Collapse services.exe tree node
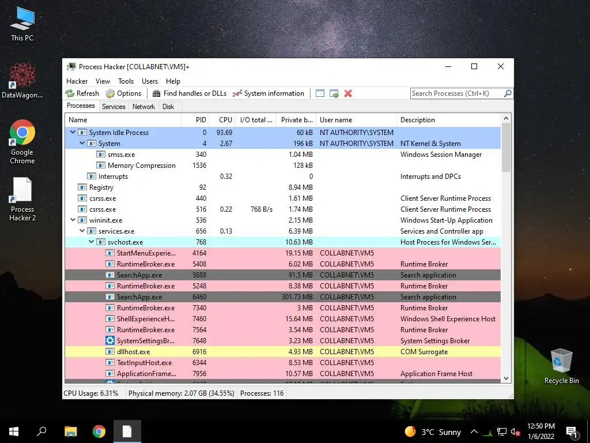The image size is (590, 443). [82, 231]
